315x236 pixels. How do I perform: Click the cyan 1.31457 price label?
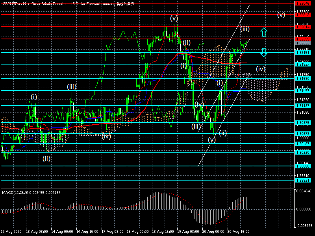pyautogui.click(x=302, y=91)
